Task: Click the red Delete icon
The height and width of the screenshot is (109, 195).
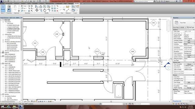Action: [x=57, y=11]
